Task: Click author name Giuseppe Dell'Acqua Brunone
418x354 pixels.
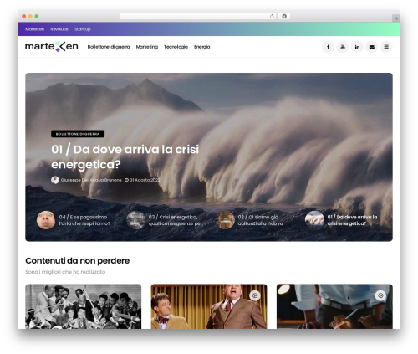Action: point(91,180)
